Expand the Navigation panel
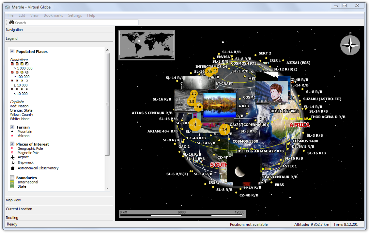The image size is (370, 233). (x=59, y=30)
